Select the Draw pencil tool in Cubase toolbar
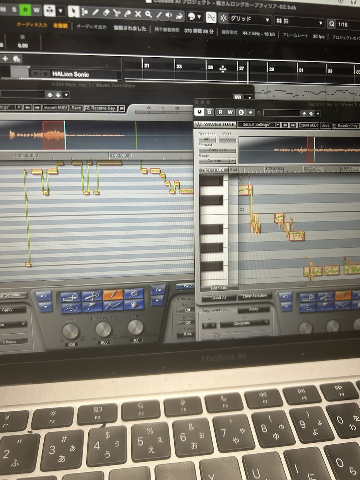The width and height of the screenshot is (360, 480). pos(95,12)
